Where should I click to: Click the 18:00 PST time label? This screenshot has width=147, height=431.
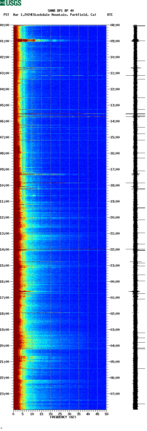pyautogui.click(x=5, y=314)
